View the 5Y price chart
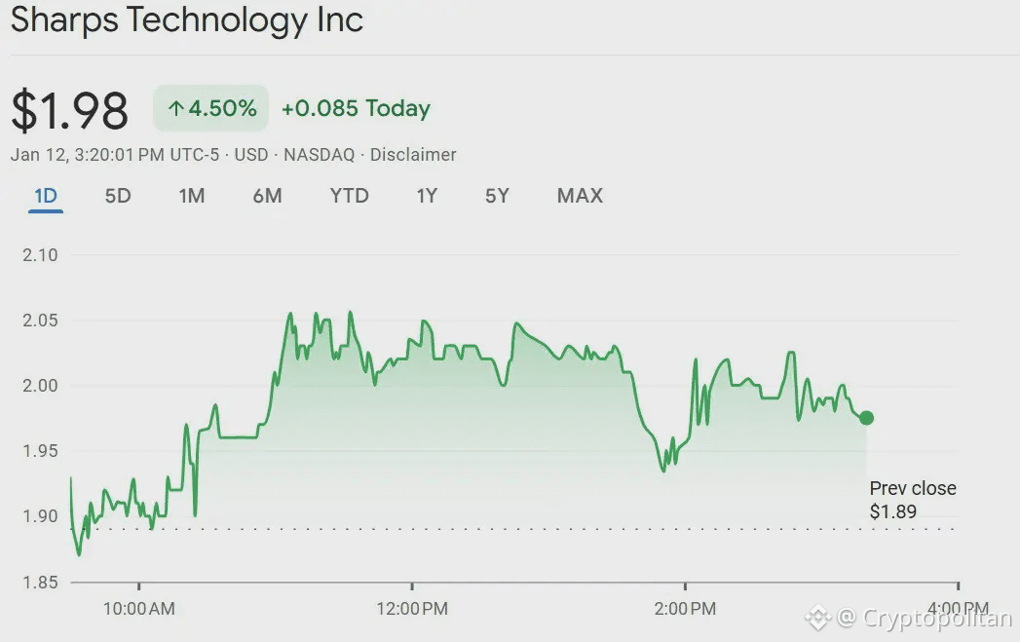This screenshot has width=1020, height=642. [x=497, y=196]
